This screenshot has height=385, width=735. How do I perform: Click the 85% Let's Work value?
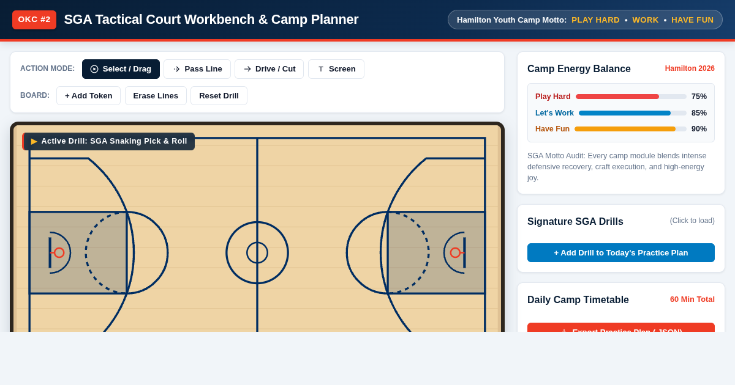pyautogui.click(x=699, y=113)
